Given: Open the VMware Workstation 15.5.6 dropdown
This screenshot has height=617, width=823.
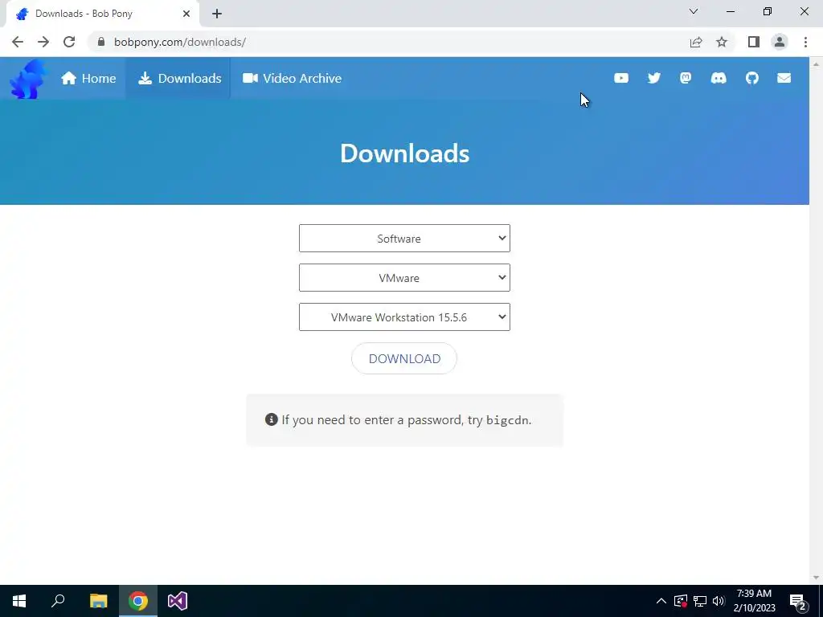Looking at the screenshot, I should 404,317.
